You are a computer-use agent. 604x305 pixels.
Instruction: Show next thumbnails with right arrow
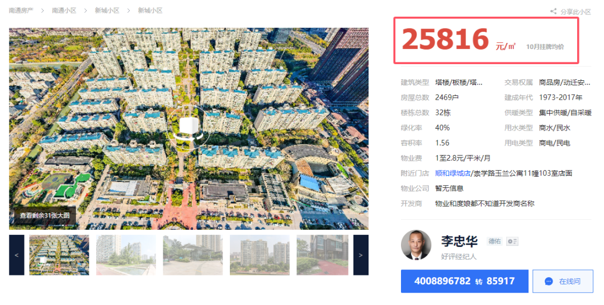click(x=361, y=255)
